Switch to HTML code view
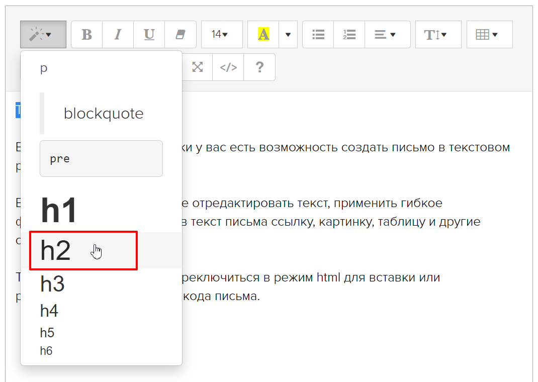 228,67
